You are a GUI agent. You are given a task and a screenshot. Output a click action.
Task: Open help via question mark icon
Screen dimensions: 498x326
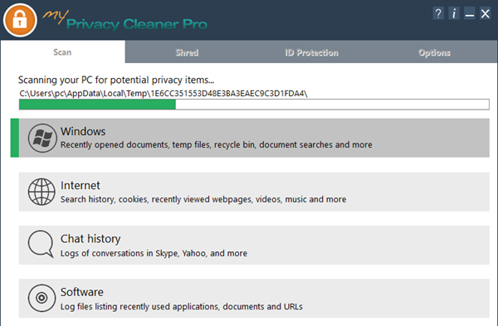click(x=438, y=13)
